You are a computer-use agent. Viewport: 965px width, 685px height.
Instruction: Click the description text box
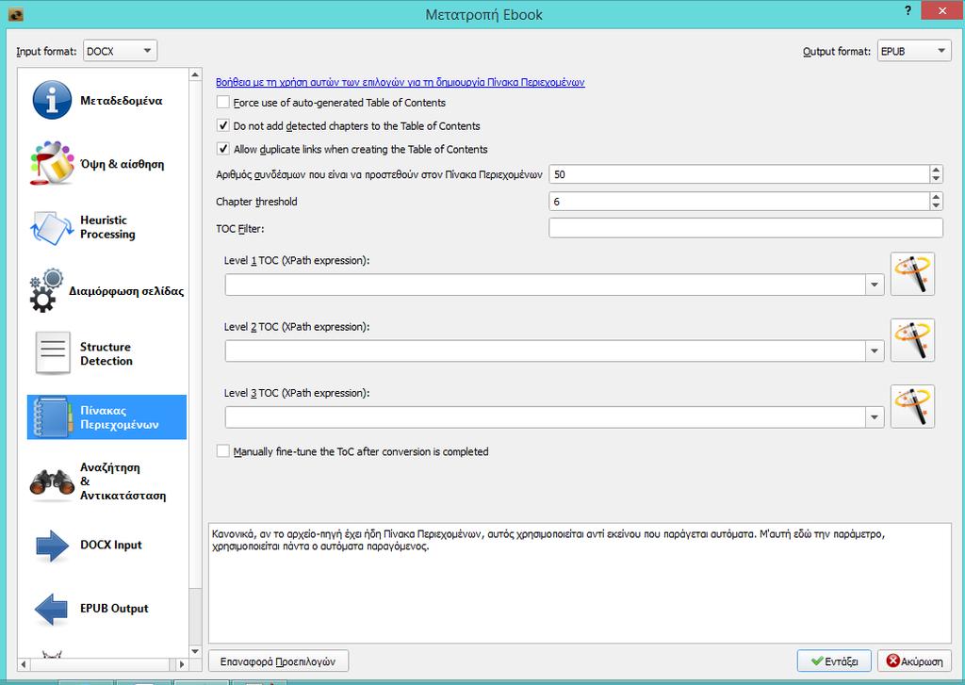coord(580,583)
